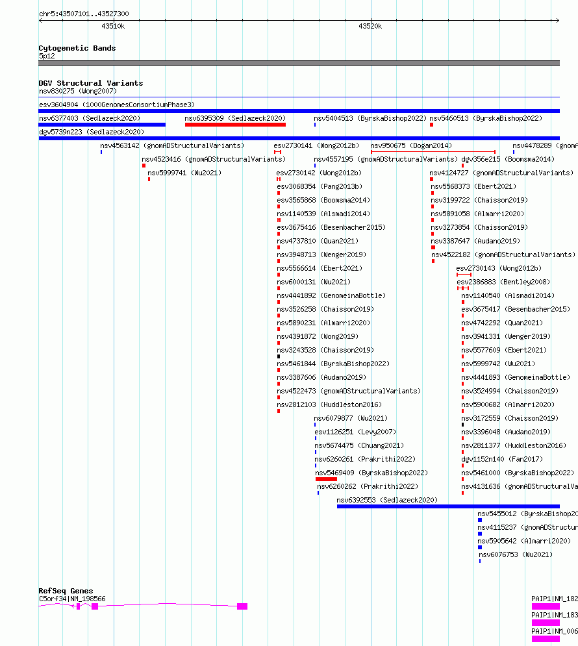
Task: Select nsv1140539 (Alsmadi2014) label
Action: coord(323,214)
